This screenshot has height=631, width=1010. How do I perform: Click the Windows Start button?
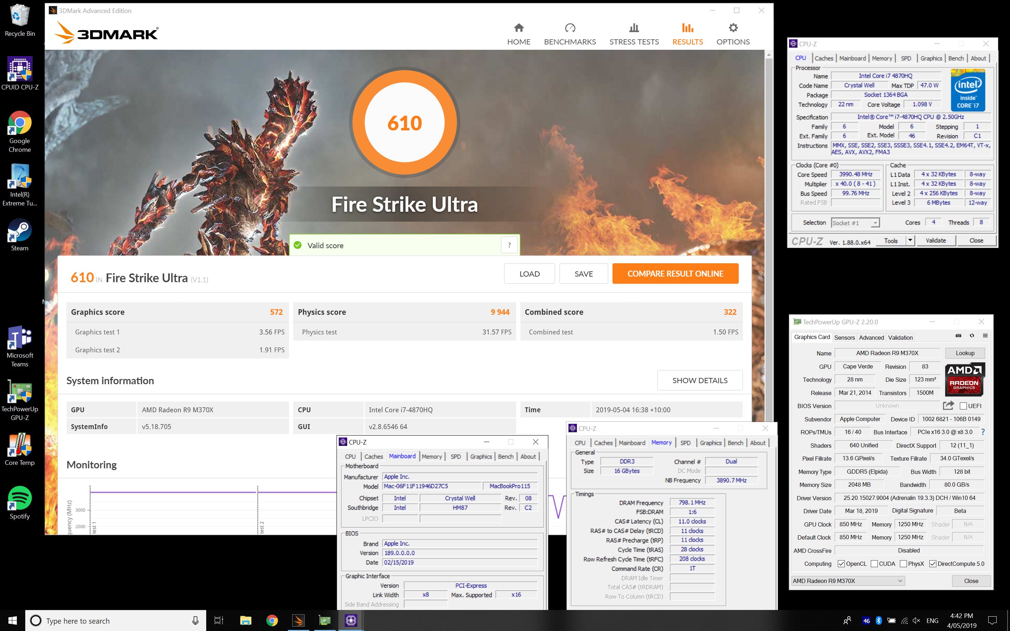[x=13, y=620]
